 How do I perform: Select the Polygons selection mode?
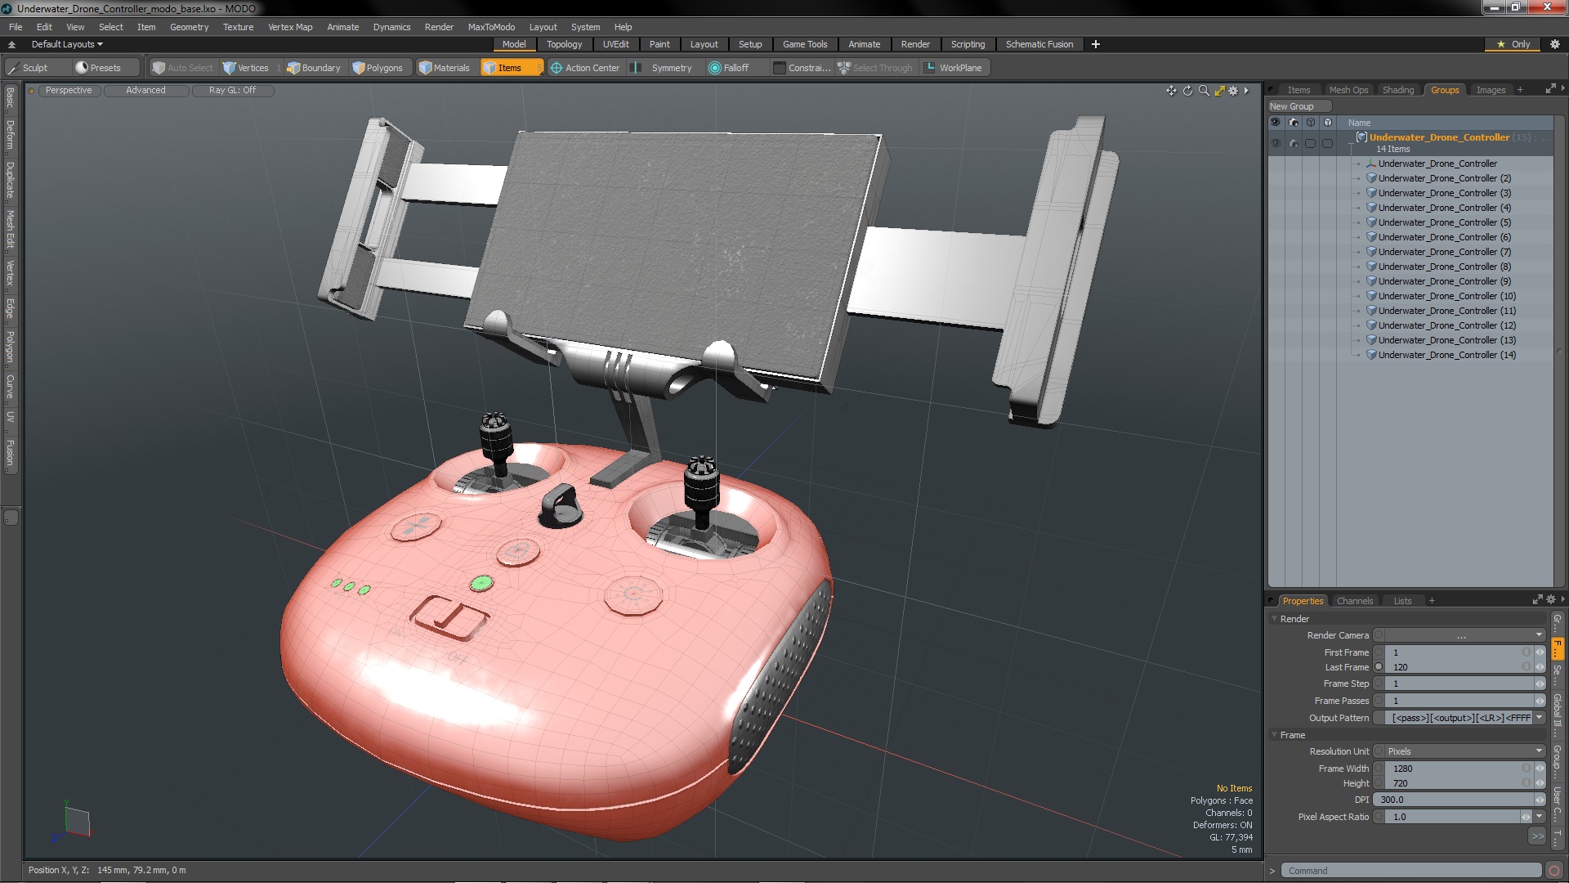(378, 68)
